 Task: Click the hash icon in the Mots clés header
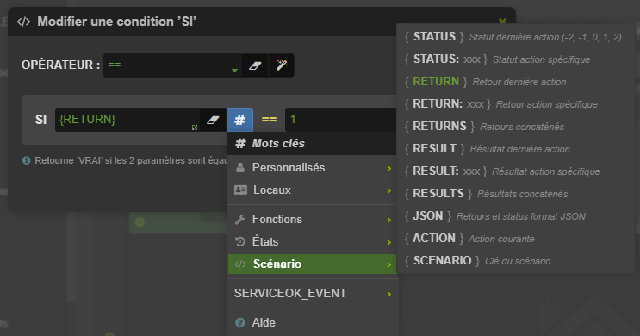pos(240,144)
